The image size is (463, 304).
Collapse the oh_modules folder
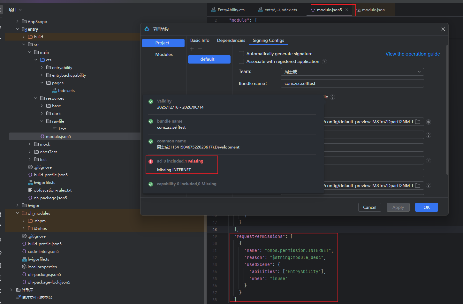click(18, 213)
